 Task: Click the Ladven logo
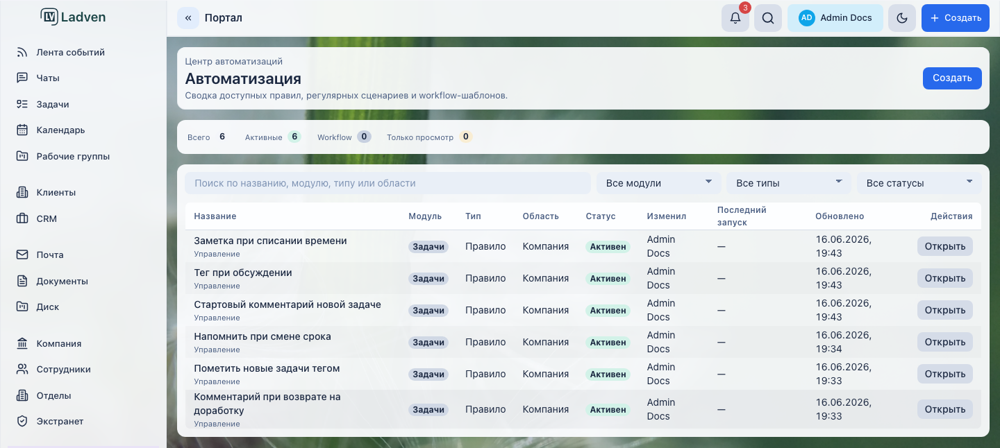[73, 17]
